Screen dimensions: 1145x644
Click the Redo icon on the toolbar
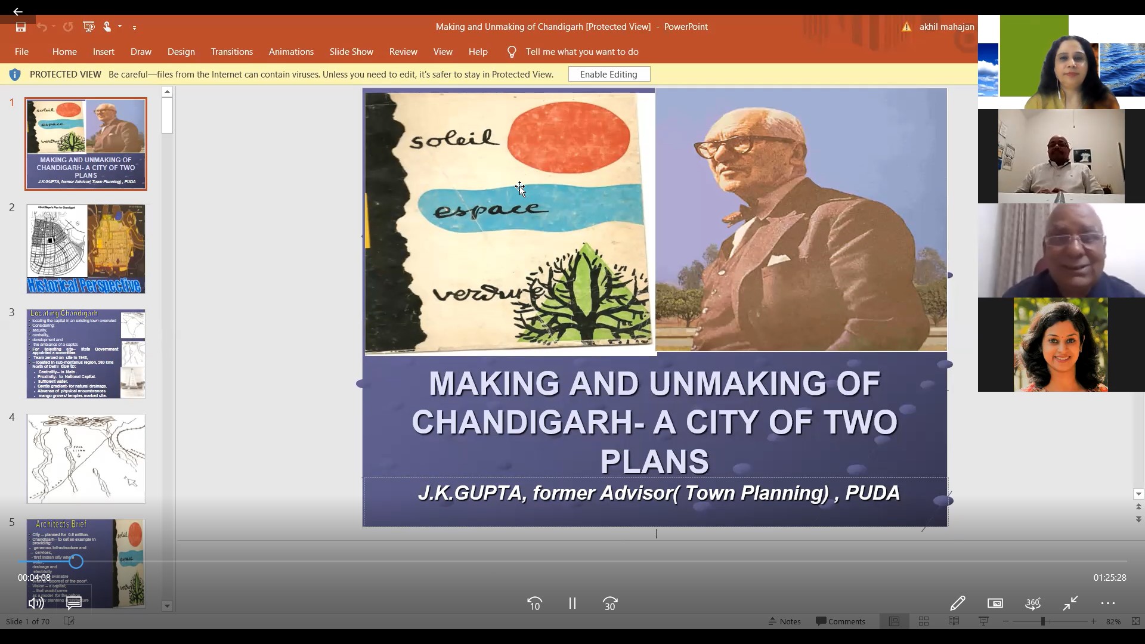tap(67, 27)
